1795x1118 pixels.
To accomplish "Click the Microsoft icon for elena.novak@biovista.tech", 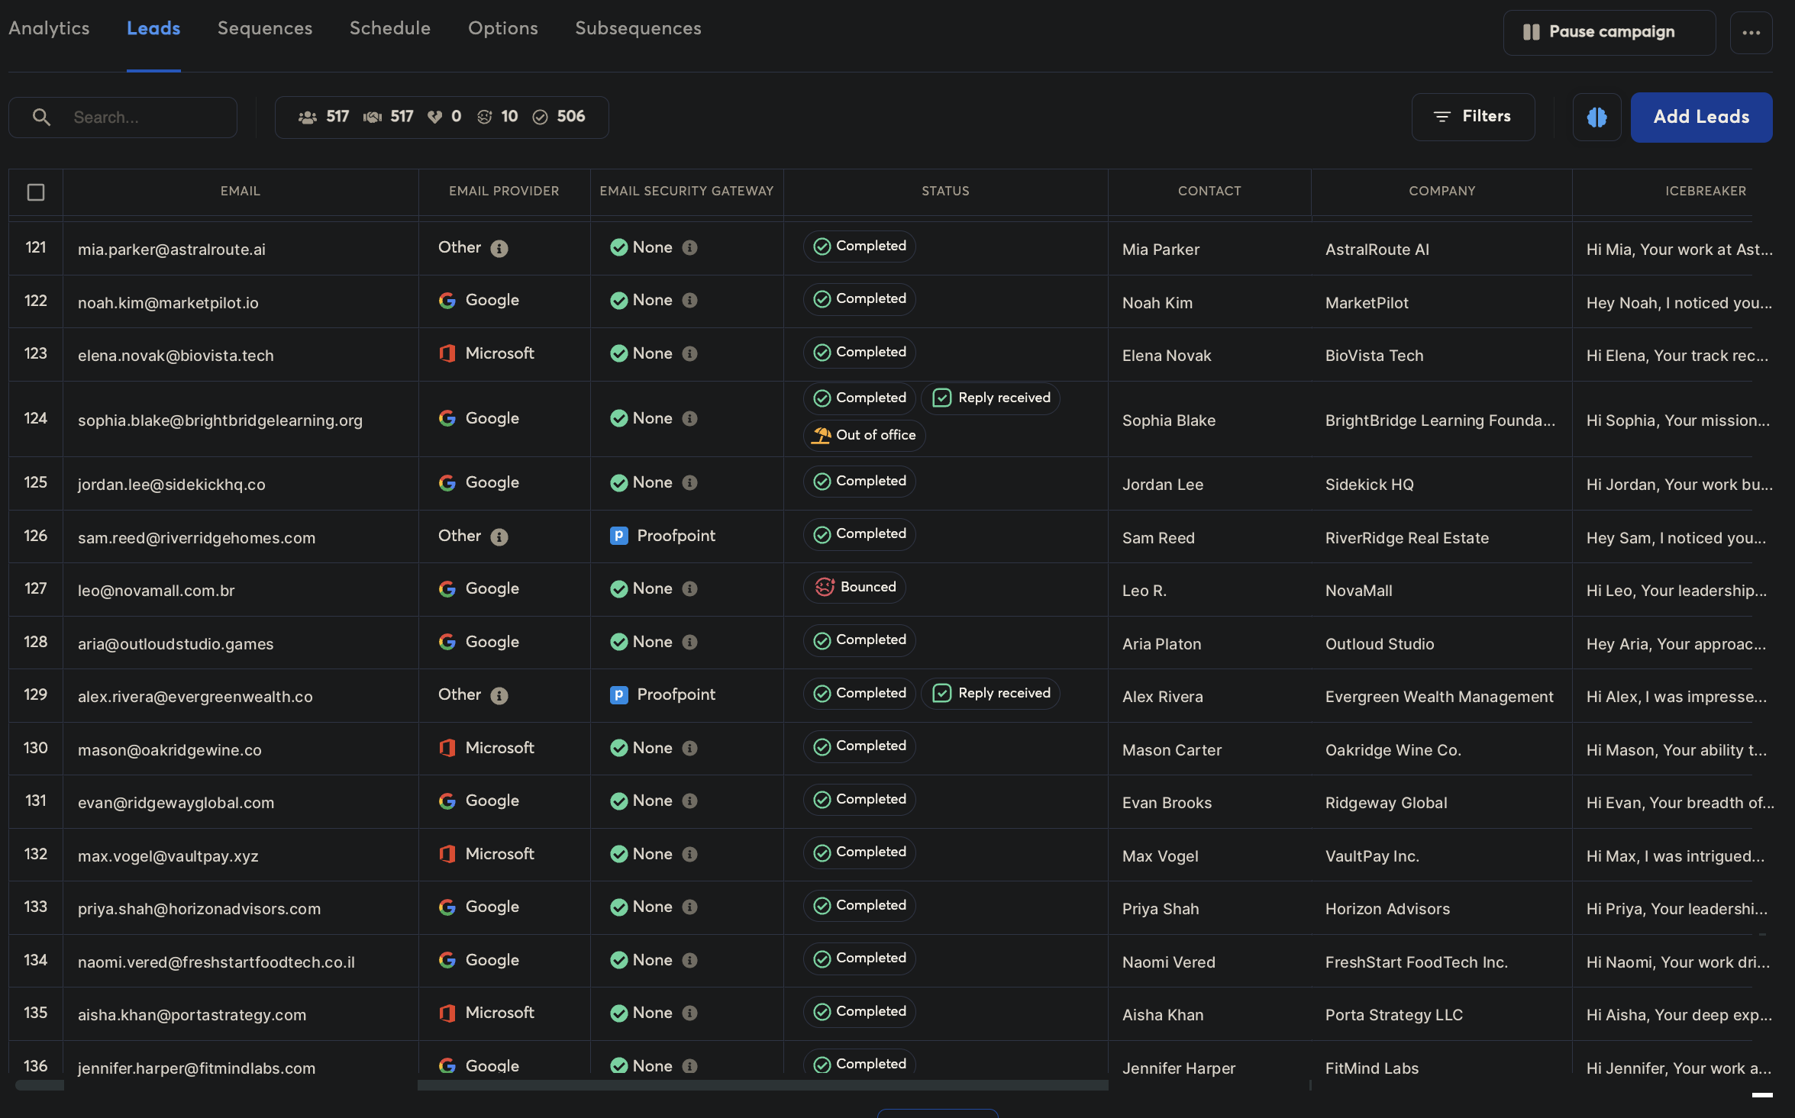I will pyautogui.click(x=447, y=353).
